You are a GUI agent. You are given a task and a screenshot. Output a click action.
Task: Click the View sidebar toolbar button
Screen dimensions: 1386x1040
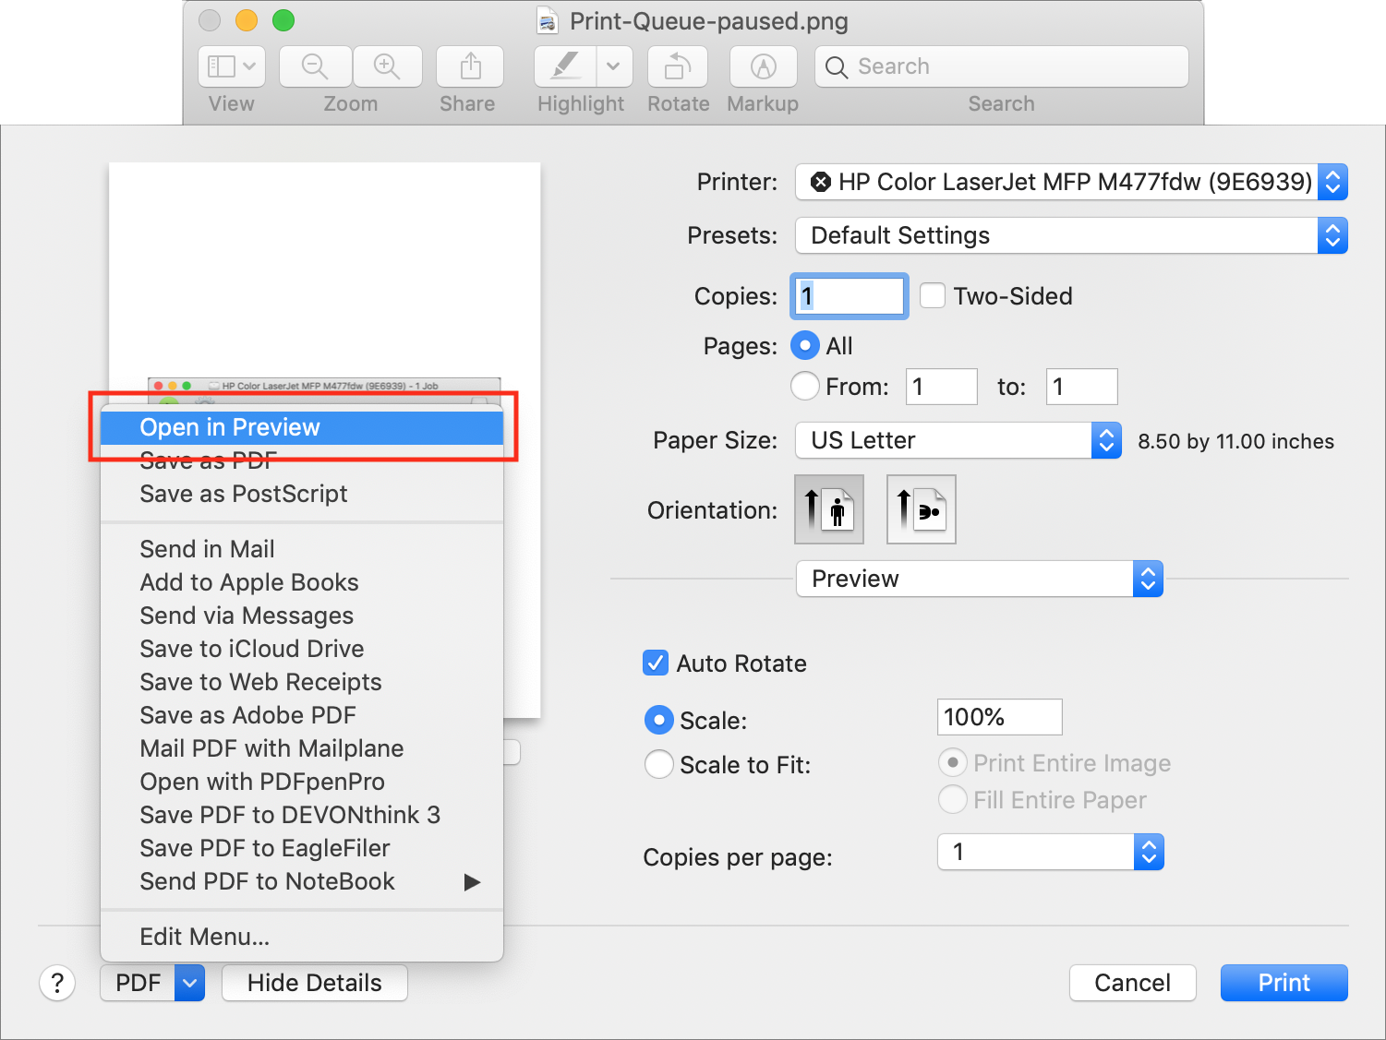tap(232, 66)
